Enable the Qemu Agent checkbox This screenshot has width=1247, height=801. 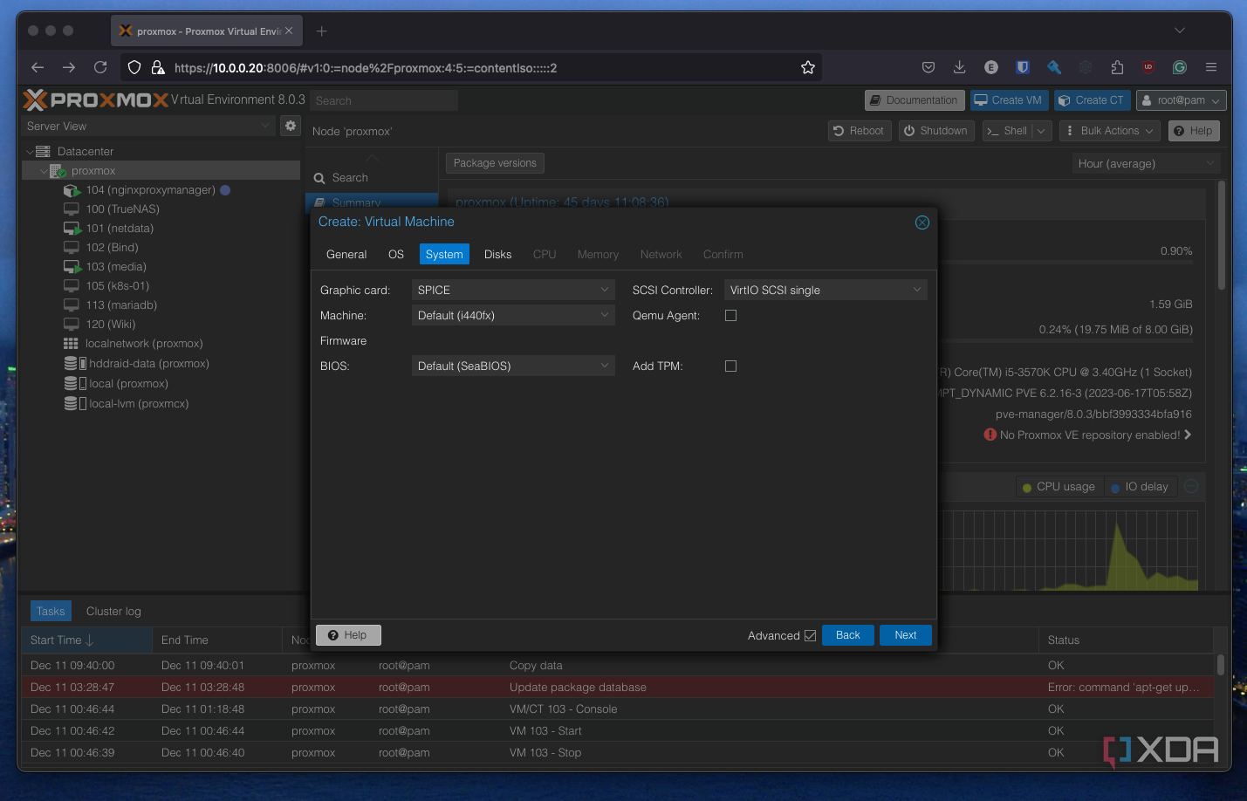click(x=731, y=316)
